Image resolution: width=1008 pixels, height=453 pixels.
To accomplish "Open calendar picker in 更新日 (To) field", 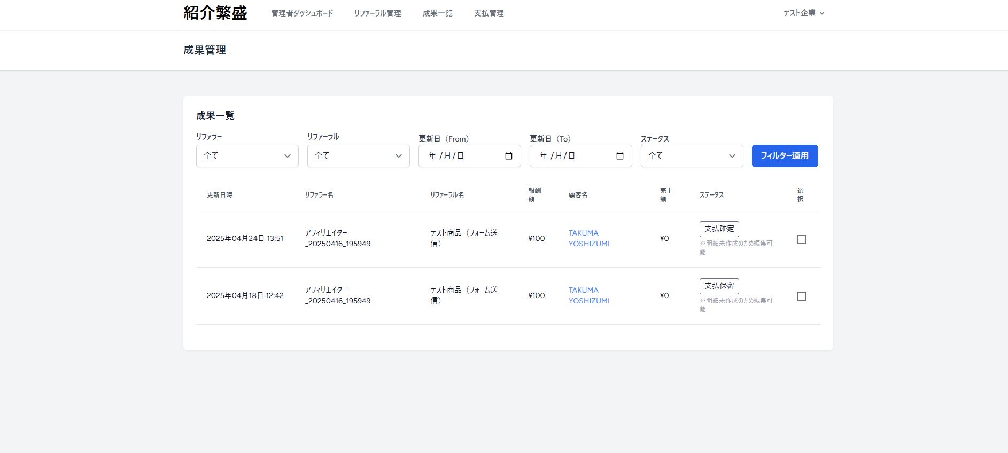I will [620, 156].
